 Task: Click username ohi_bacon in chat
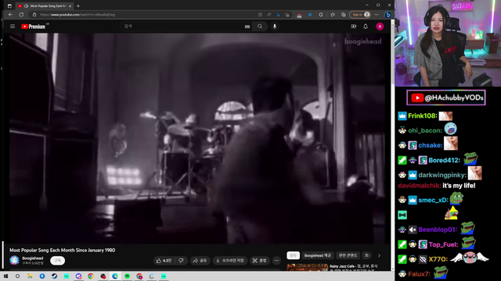click(x=425, y=130)
